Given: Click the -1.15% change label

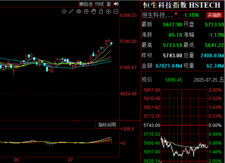Looking at the screenshot, I should [191, 15].
